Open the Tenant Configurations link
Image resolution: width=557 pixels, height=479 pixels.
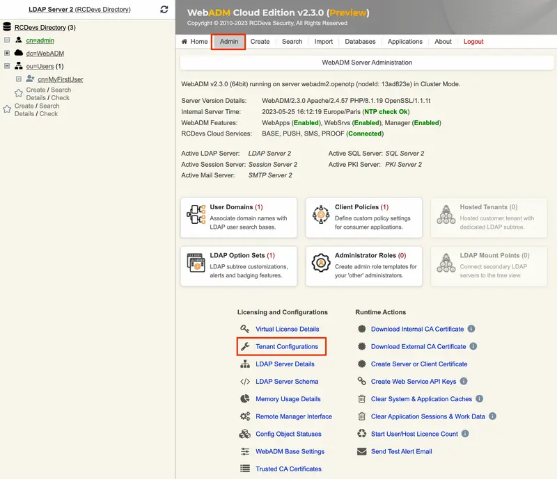click(287, 347)
